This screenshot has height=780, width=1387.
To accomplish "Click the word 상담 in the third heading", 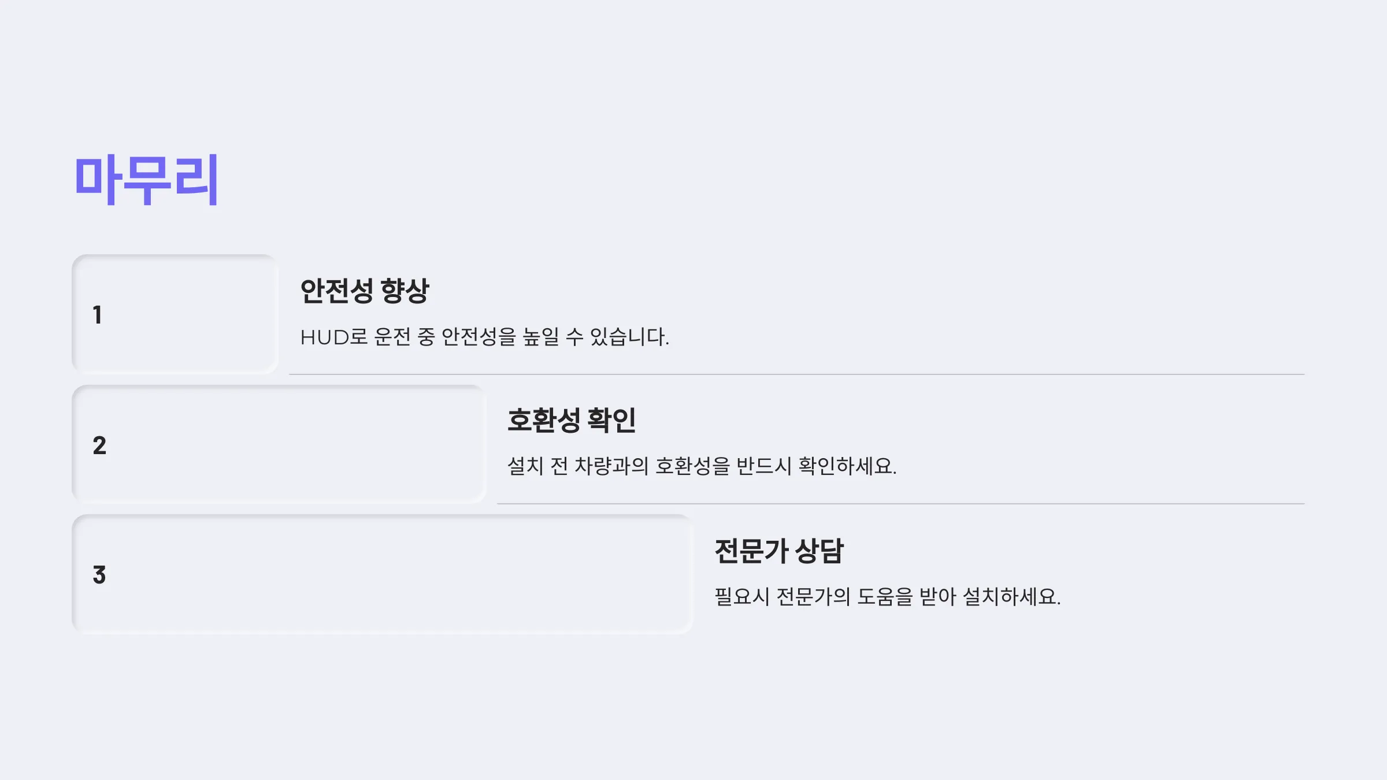I will coord(819,551).
